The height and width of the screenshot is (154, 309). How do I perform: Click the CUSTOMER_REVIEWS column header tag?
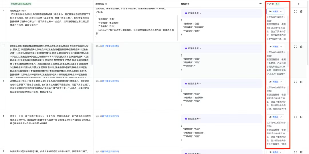coord(21,4)
